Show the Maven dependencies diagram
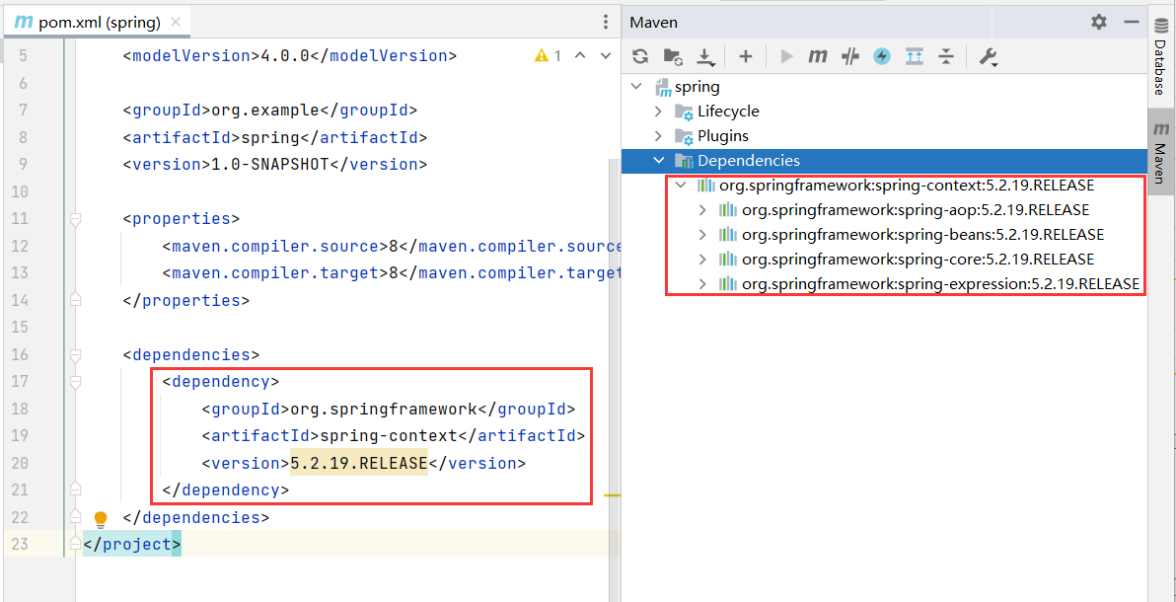1176x602 pixels. click(x=915, y=56)
